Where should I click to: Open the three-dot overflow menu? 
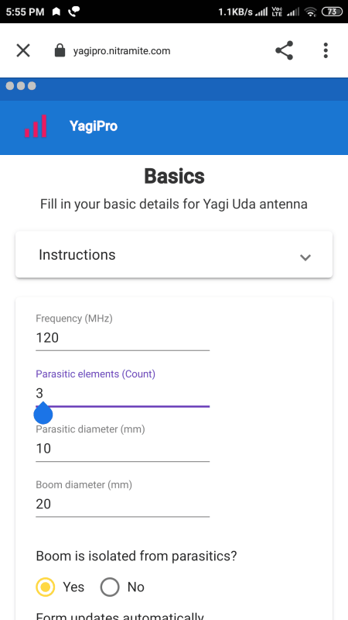(326, 50)
